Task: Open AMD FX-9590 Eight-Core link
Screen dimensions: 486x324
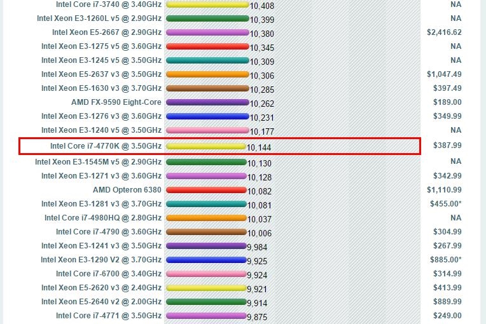Action: coord(116,102)
